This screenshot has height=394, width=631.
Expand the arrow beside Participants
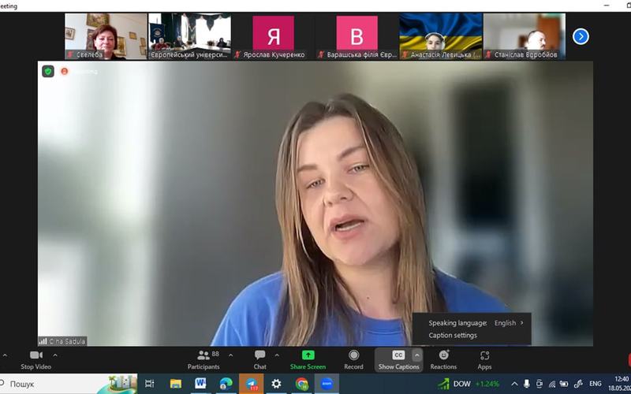point(230,355)
